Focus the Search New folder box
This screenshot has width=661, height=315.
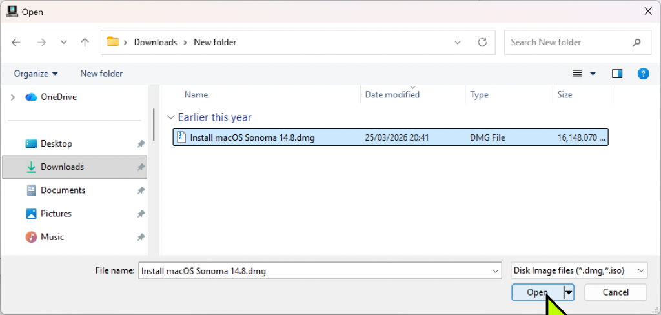[x=578, y=42]
